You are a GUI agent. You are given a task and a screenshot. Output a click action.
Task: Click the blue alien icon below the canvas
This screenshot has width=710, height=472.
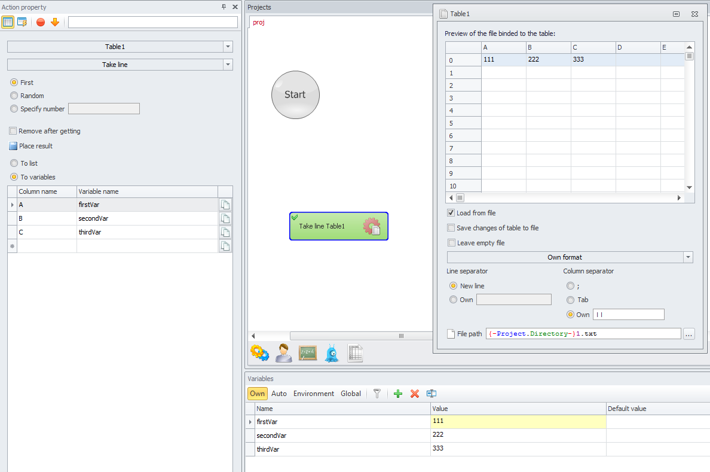(332, 353)
